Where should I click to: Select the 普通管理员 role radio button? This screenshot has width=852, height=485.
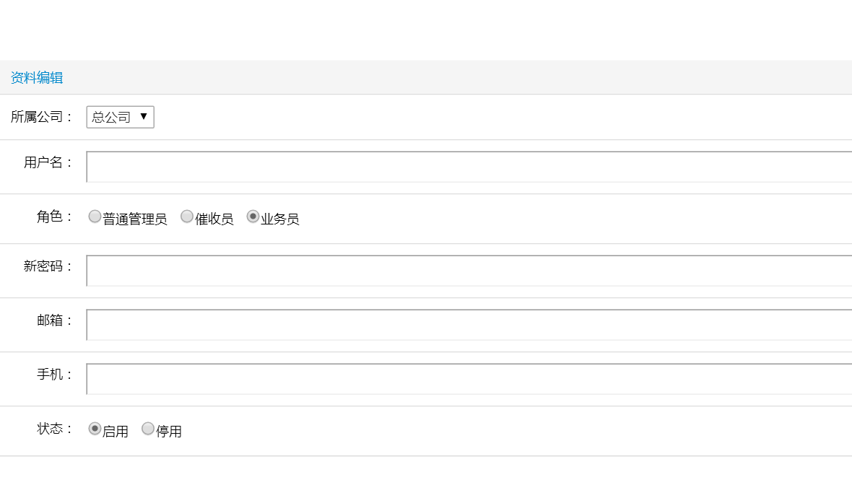coord(95,217)
